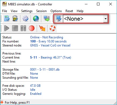Stop the session with the stop button
The image size is (117, 105).
15,28
